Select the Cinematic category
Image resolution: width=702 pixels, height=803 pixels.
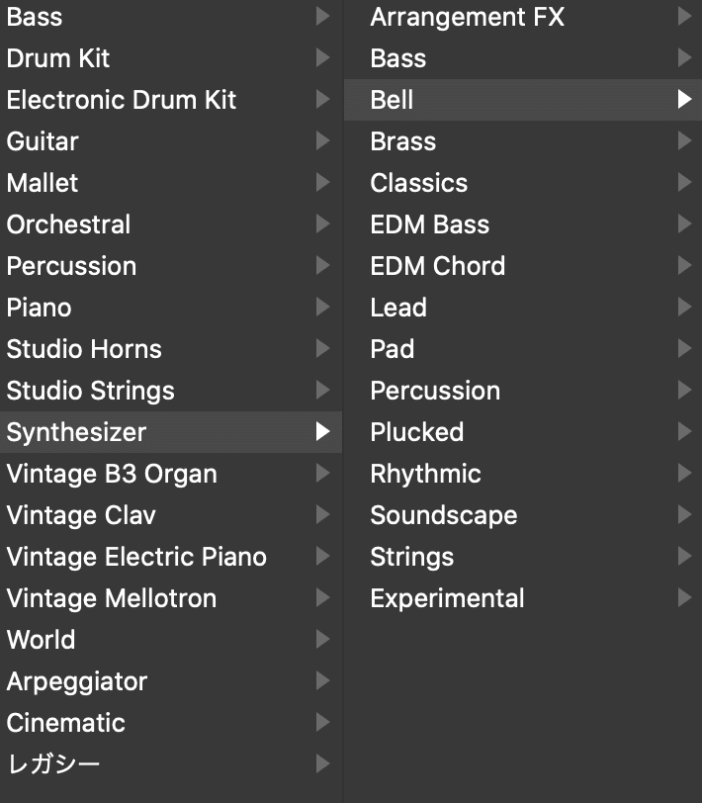66,723
